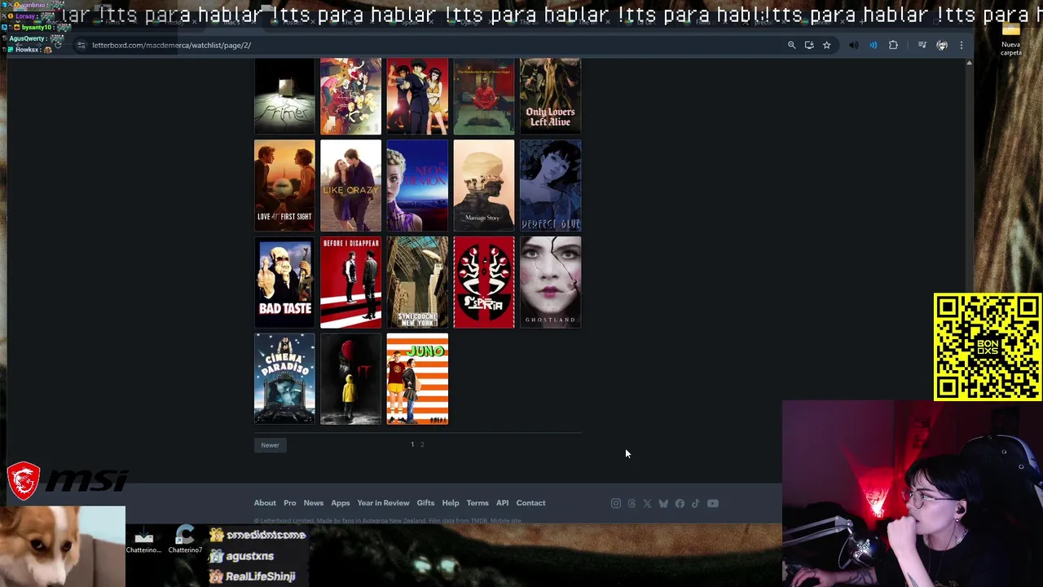
Task: Open Letterboxd Threads icon in footer
Action: tap(632, 503)
